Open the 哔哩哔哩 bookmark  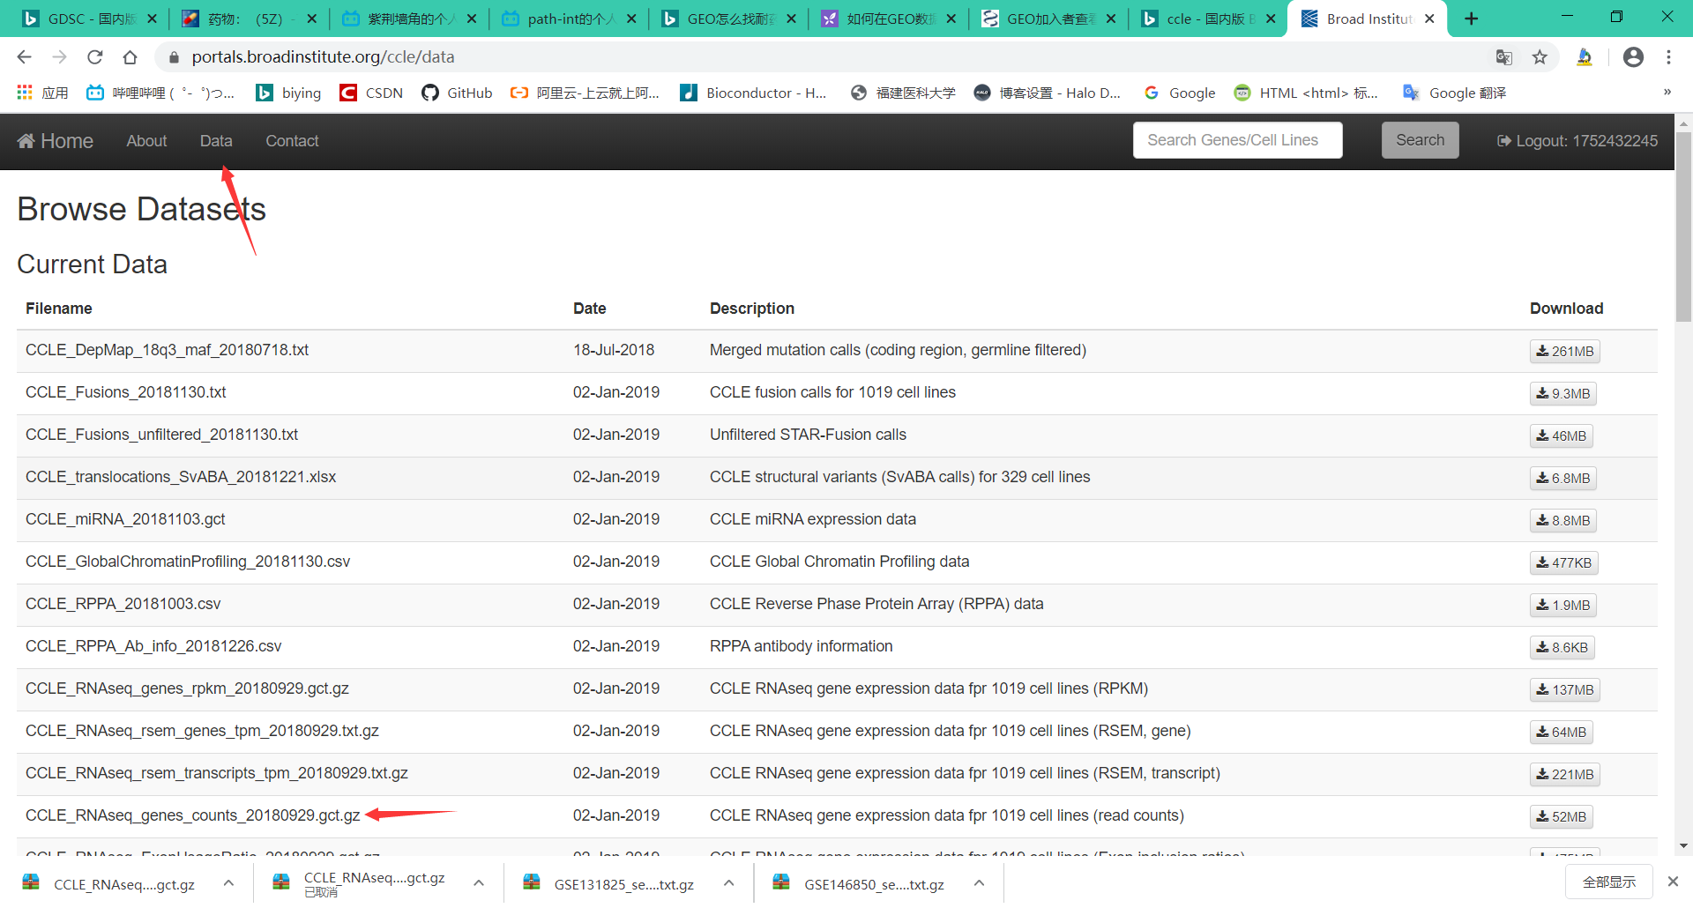point(160,93)
